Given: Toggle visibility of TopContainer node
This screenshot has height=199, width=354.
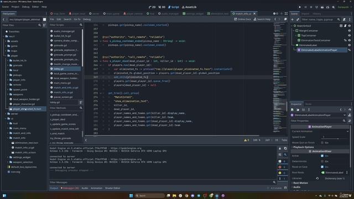Looking at the screenshot, I should [x=350, y=35].
